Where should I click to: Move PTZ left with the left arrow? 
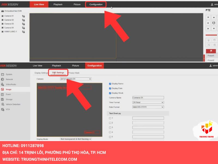208,23
